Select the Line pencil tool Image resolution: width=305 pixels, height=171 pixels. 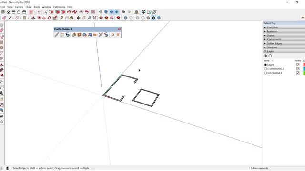coord(10,18)
